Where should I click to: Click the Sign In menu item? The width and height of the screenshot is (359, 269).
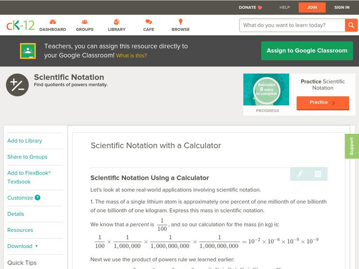341,8
